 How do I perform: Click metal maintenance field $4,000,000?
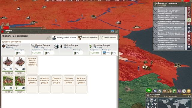tap(37, 53)
